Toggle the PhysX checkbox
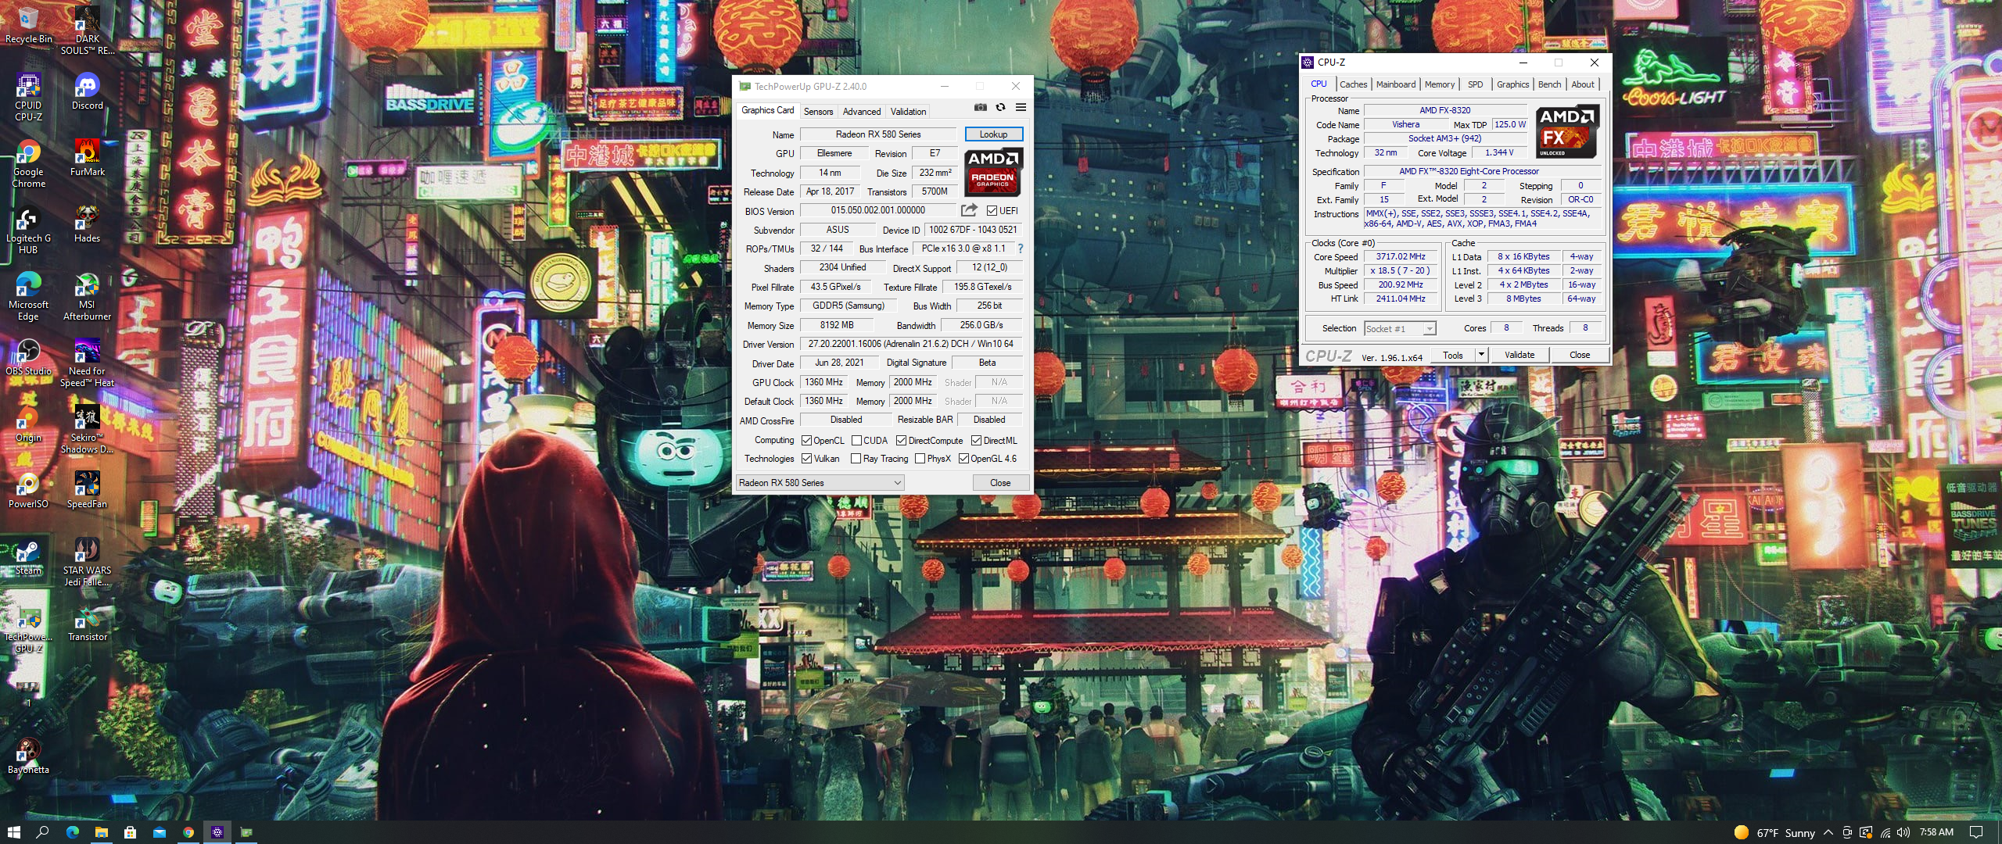 point(920,459)
